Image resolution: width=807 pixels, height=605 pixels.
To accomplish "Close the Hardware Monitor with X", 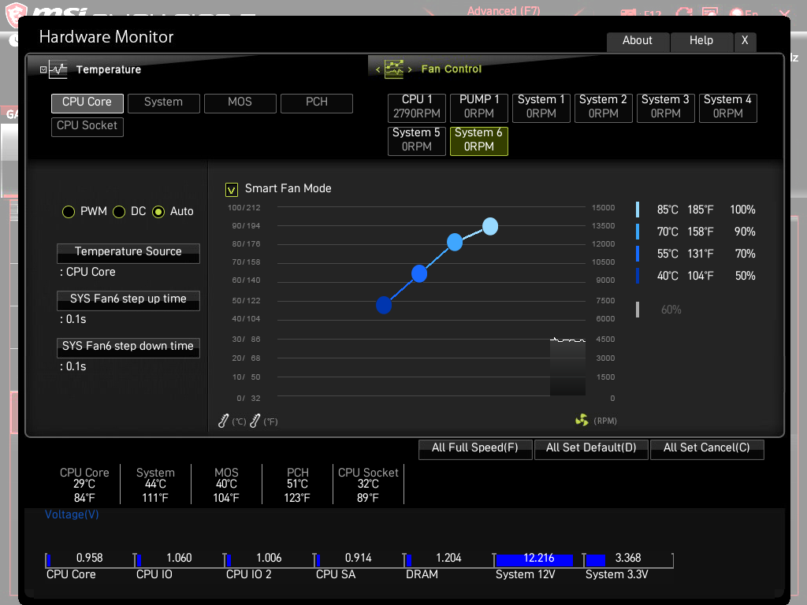I will (x=745, y=41).
